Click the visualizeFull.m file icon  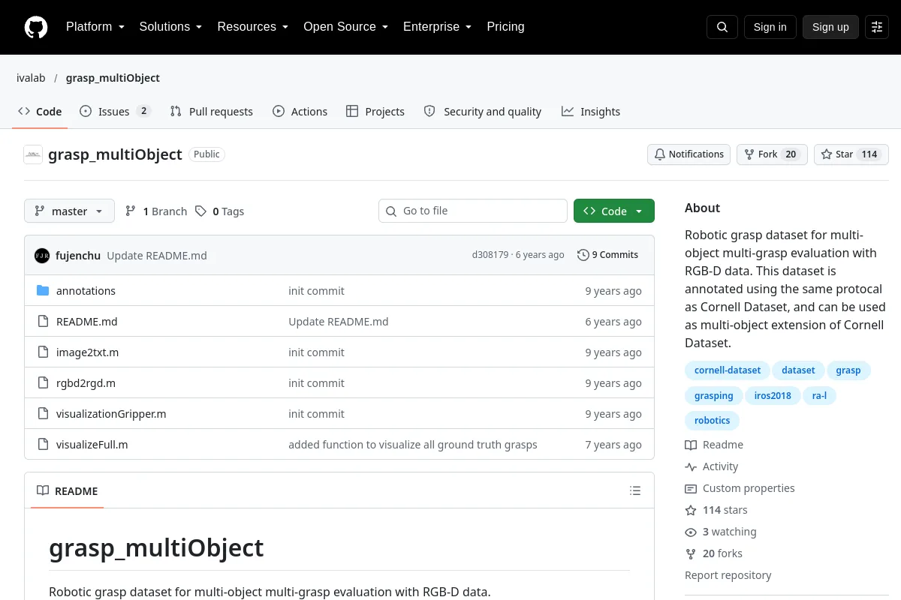point(43,445)
